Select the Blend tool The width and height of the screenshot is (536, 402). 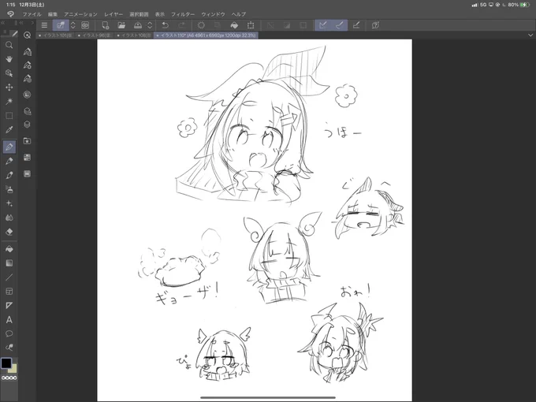pos(9,218)
